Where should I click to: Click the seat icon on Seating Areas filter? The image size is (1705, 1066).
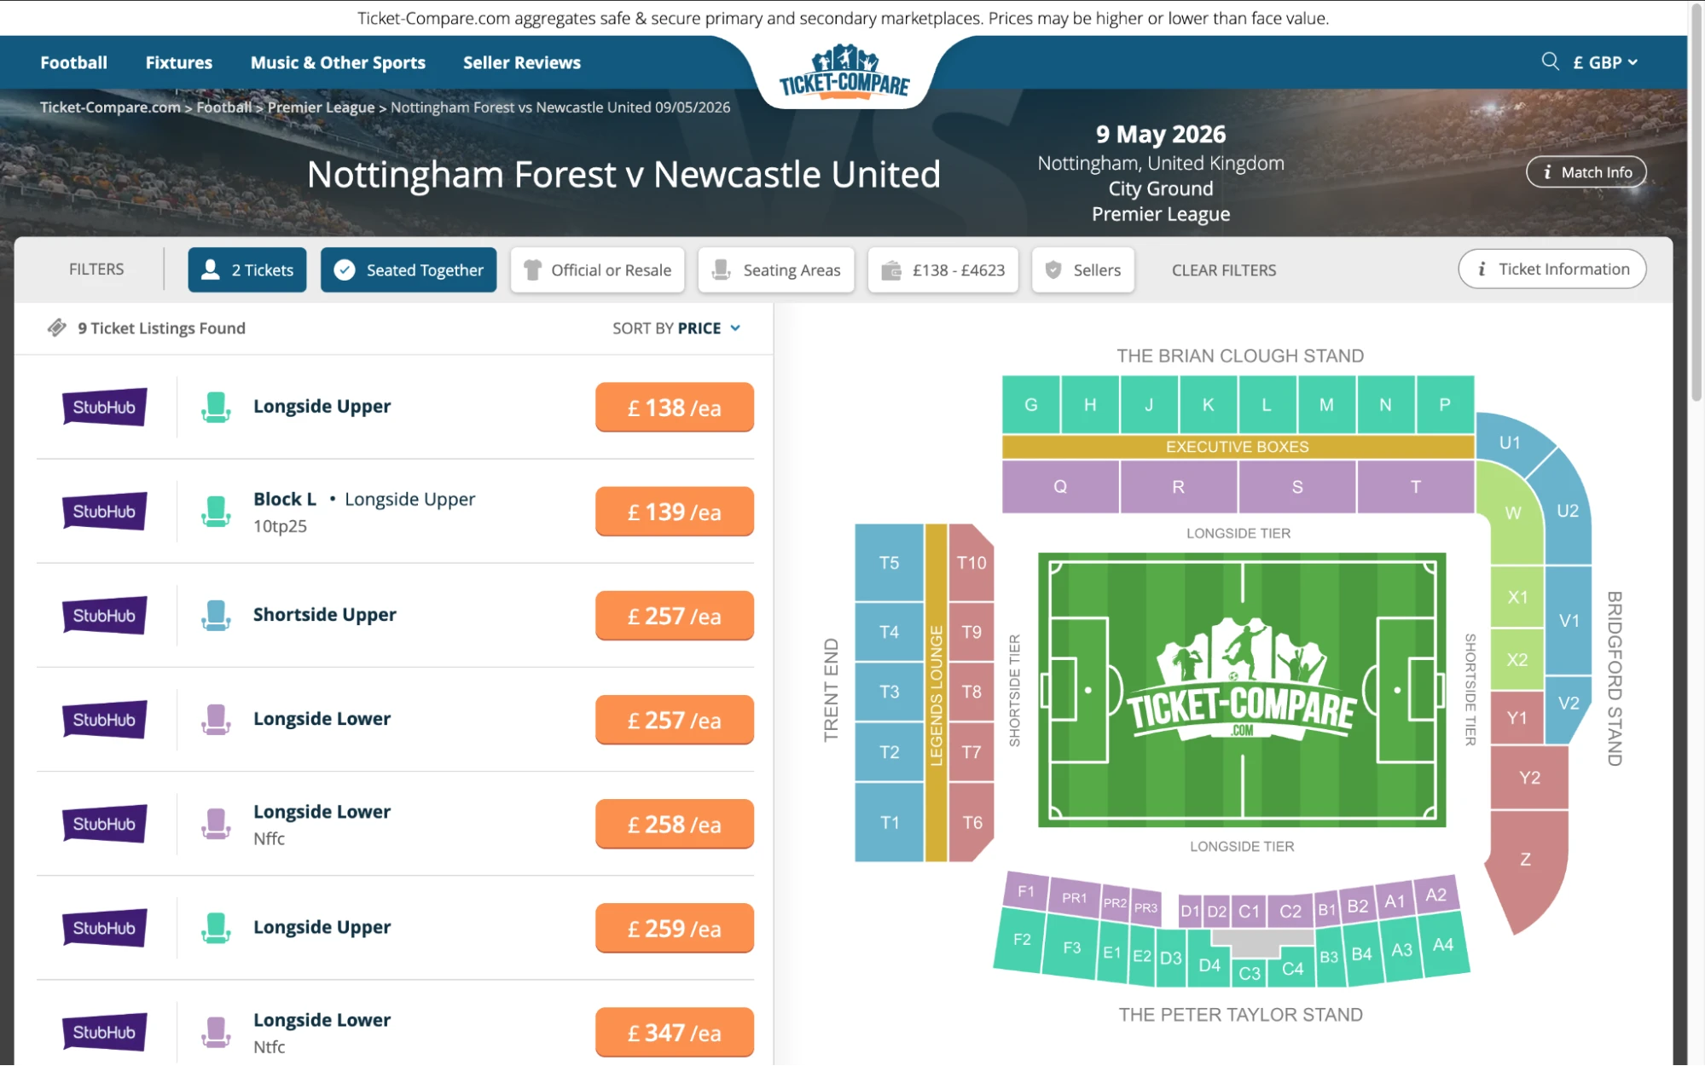[x=722, y=269]
